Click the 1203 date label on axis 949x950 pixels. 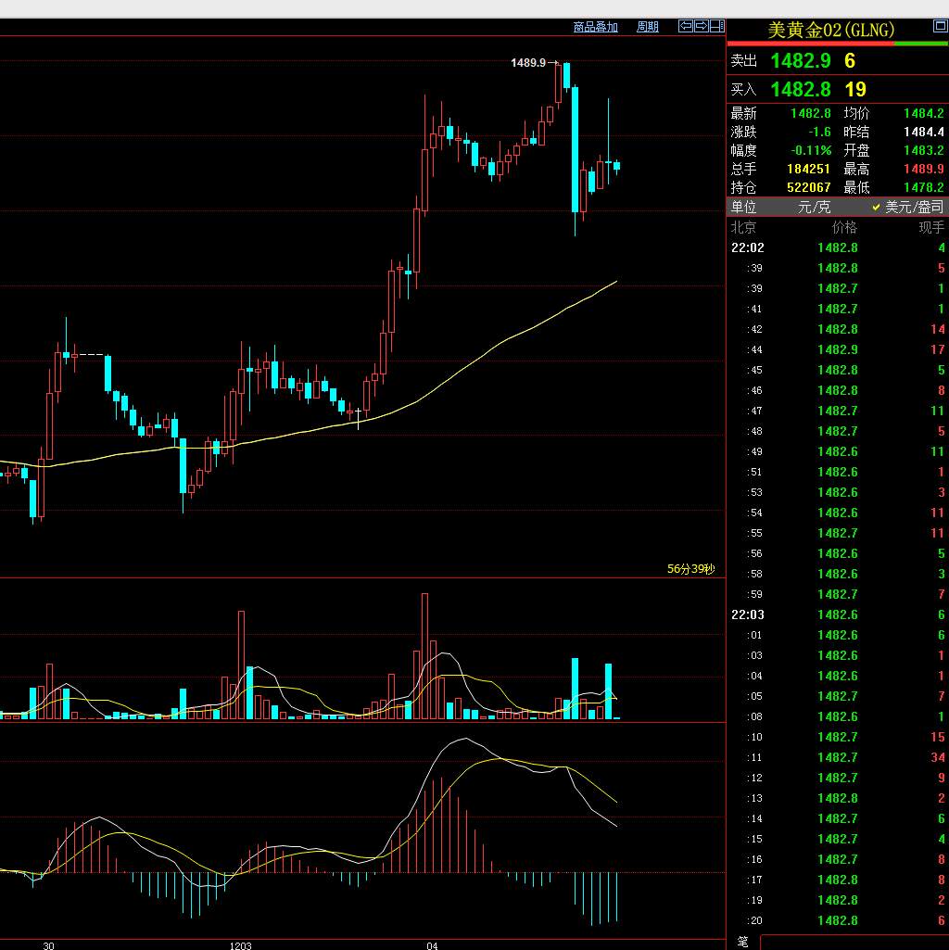click(x=241, y=945)
